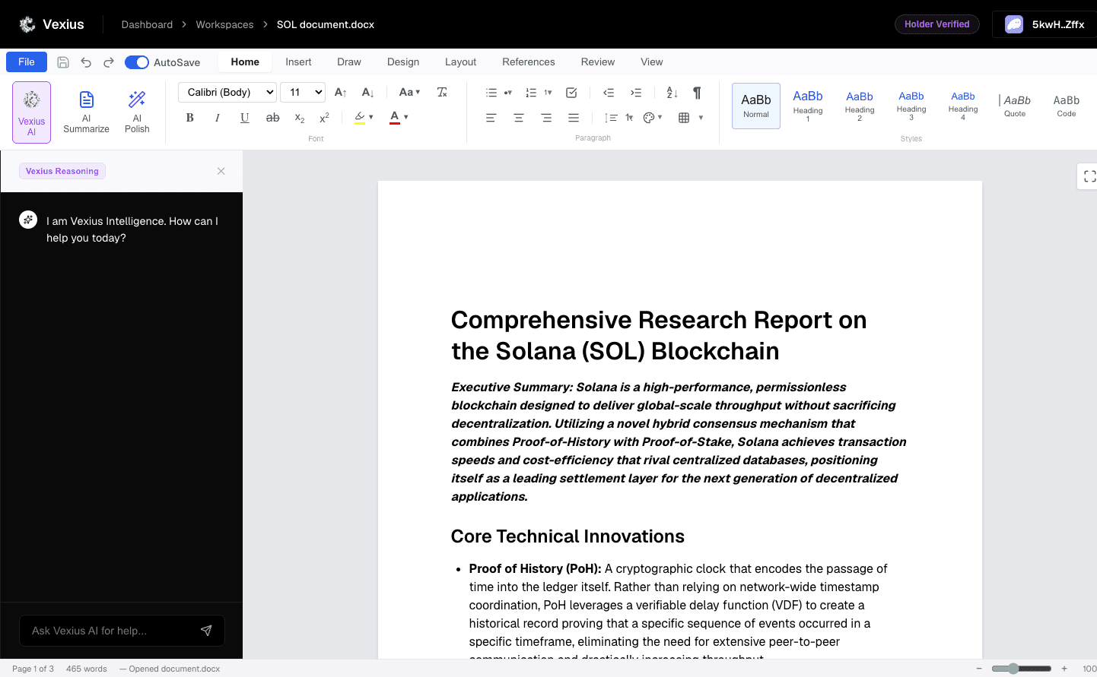Open the Review ribbon tab
The height and width of the screenshot is (677, 1097).
coord(598,62)
